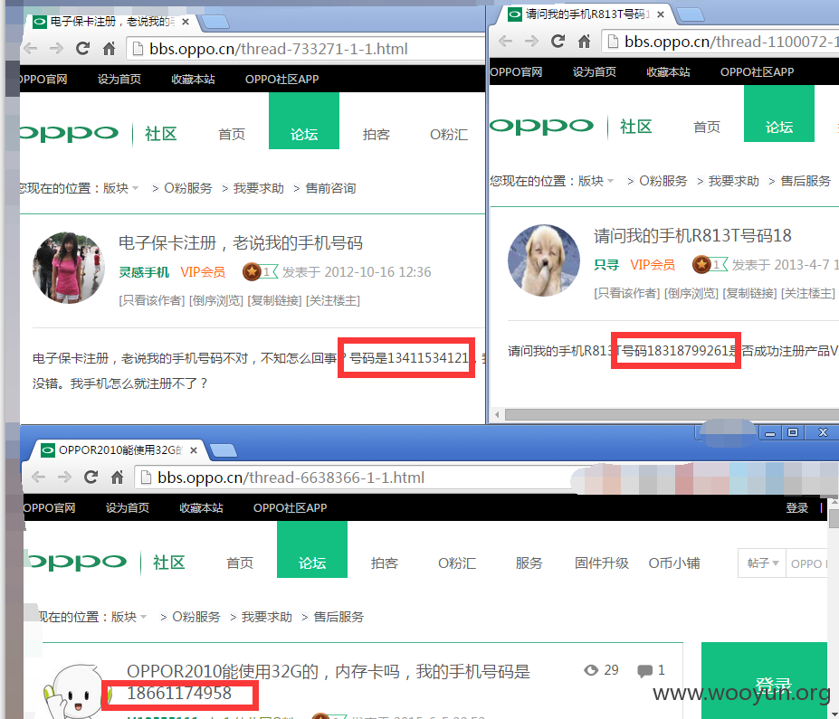Viewport: 839px width, 719px height.
Task: Open 设为首页 in thread-733271 window
Action: 119,79
